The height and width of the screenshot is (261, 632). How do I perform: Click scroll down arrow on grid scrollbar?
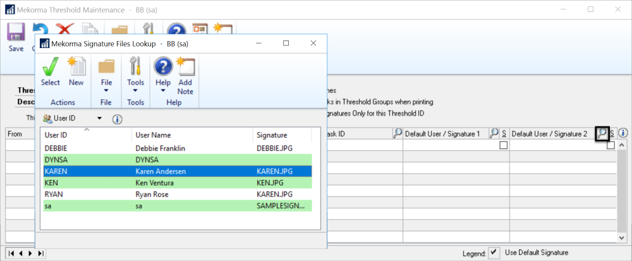click(x=621, y=238)
